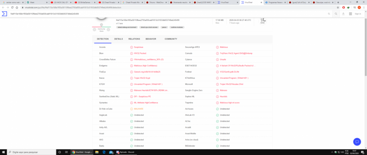Screen dimensions: 367x155
Task: Open the Chrome three-dot menu
Action: (364, 7)
